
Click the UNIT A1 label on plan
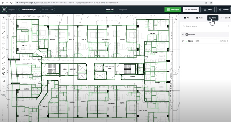pyautogui.click(x=29, y=63)
